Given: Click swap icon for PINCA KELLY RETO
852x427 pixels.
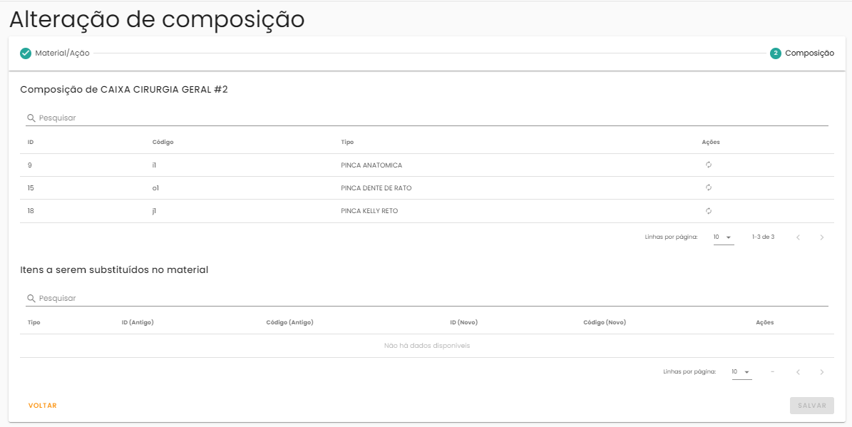Looking at the screenshot, I should [709, 211].
